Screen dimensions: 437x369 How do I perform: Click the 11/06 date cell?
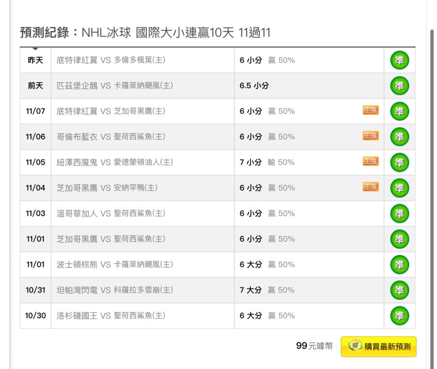pos(35,137)
